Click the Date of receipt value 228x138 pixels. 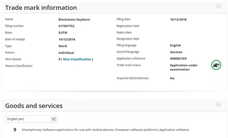pyautogui.click(x=67, y=39)
